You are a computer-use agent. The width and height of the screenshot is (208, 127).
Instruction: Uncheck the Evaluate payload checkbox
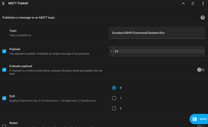[4, 70]
